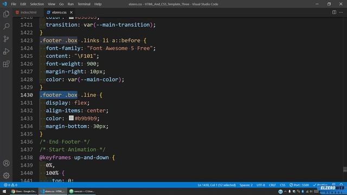This screenshot has height=195, width=347.
Task: Click the #b9b9b9 color swatch on line 1433
Action: [x=71, y=118]
